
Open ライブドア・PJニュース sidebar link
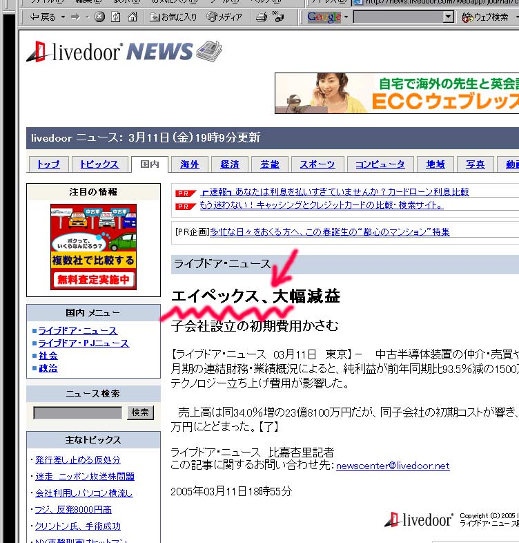[84, 343]
